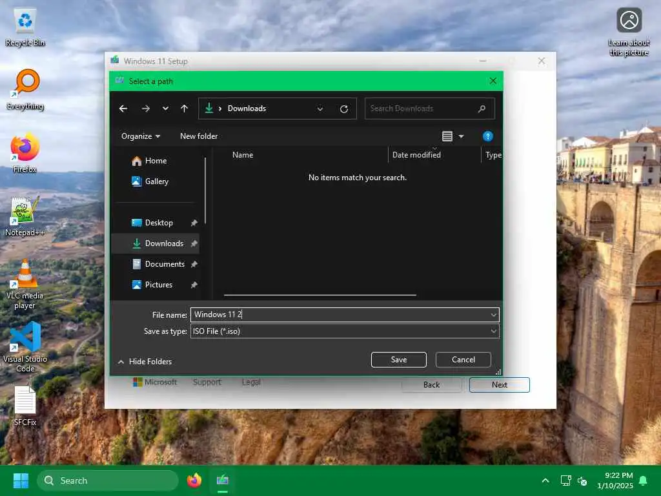
Task: Select the Everything desktop shortcut
Action: click(25, 90)
